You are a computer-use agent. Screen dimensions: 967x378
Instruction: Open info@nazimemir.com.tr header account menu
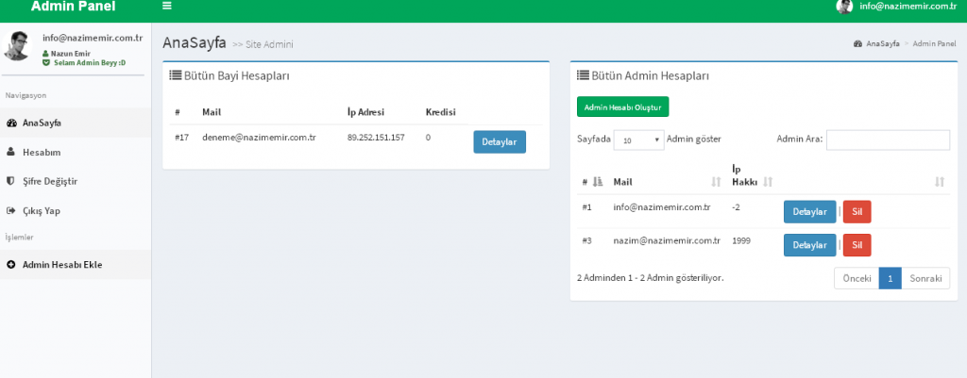point(908,7)
